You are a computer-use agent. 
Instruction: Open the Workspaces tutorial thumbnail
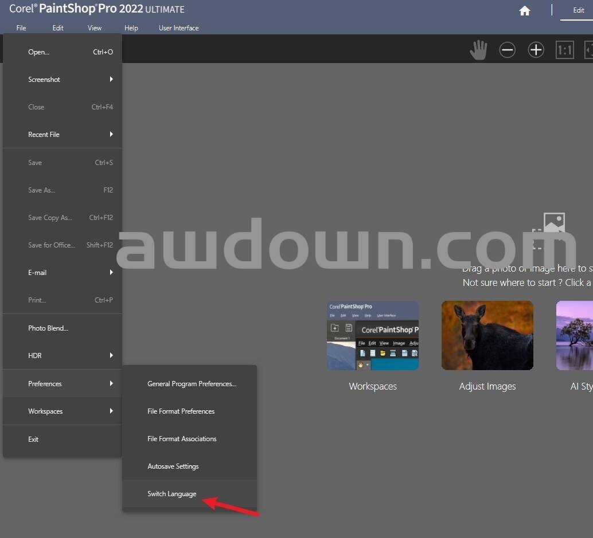point(373,336)
